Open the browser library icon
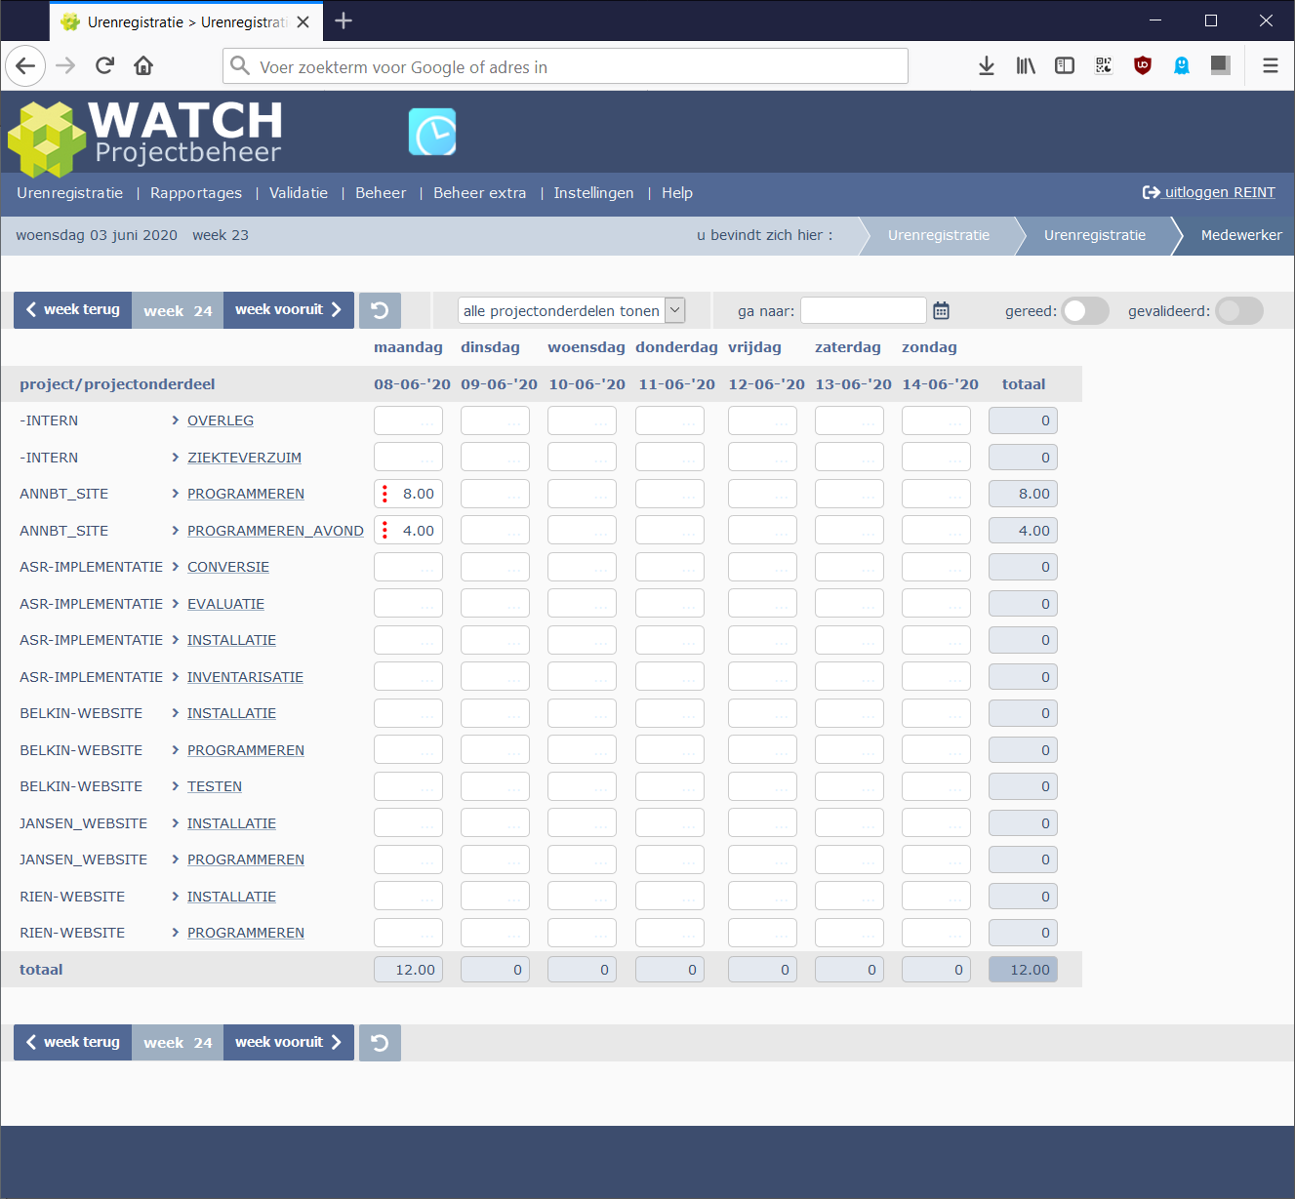The image size is (1295, 1199). coord(1026,65)
